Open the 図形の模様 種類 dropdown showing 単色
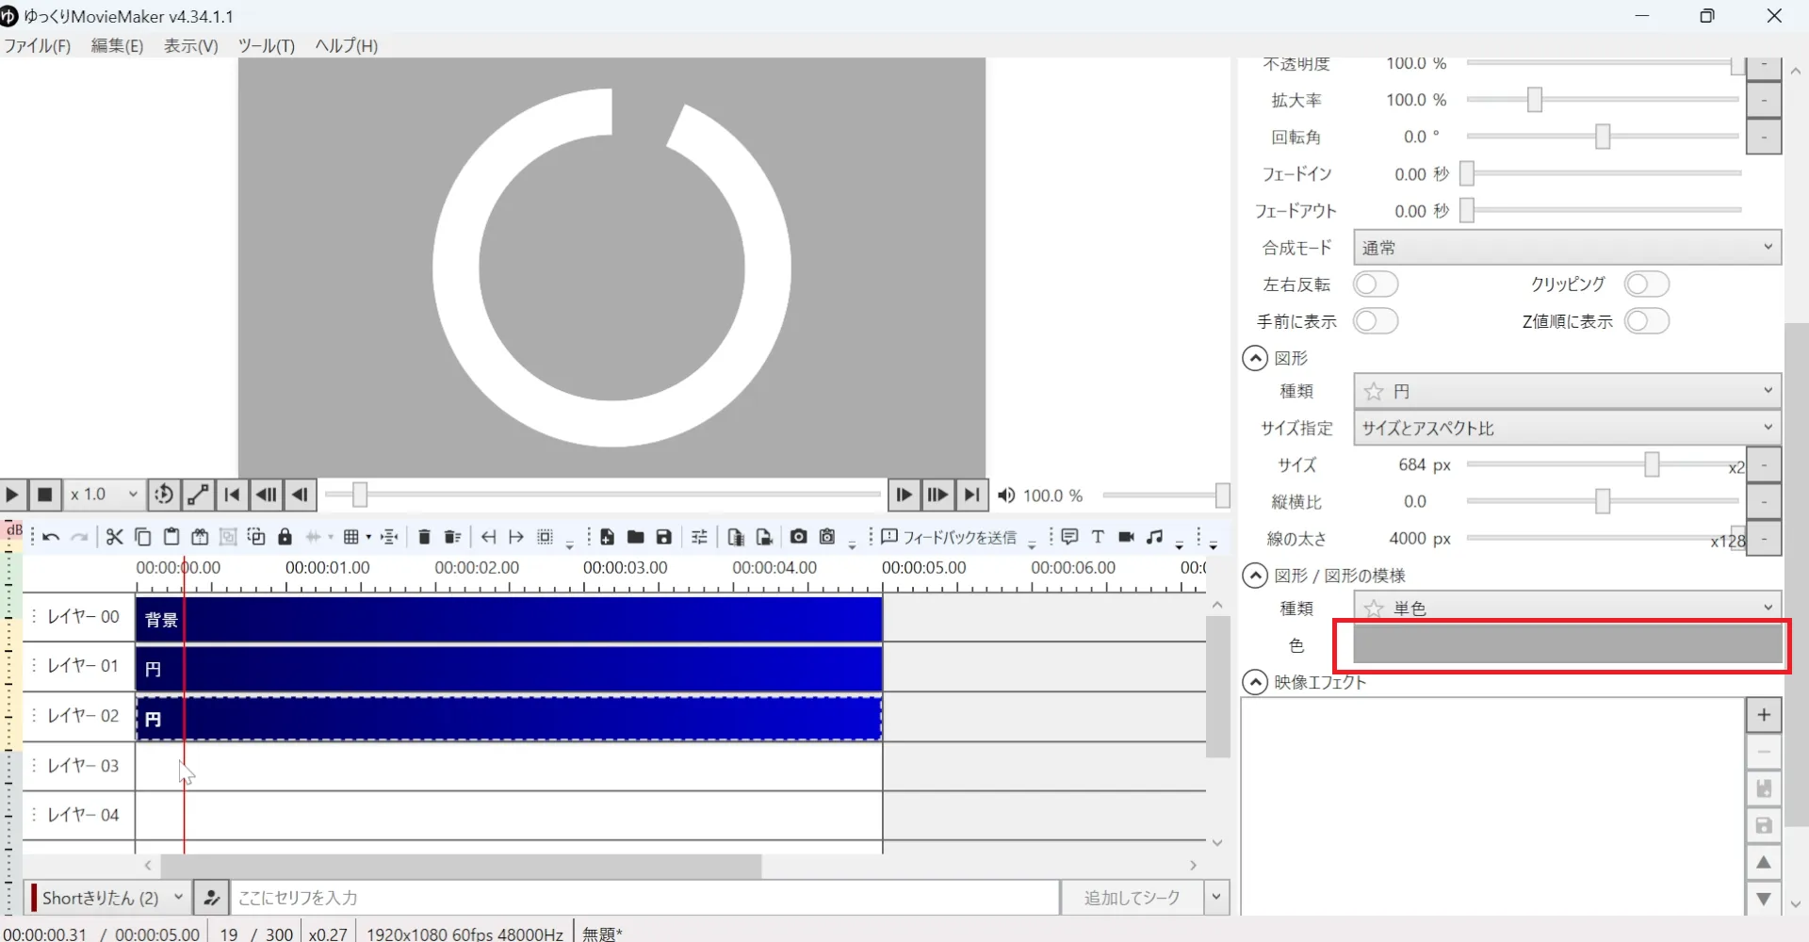Viewport: 1809px width, 942px height. click(x=1567, y=607)
